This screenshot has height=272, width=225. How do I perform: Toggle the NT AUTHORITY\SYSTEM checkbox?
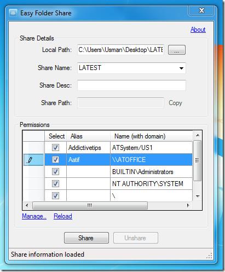click(55, 184)
